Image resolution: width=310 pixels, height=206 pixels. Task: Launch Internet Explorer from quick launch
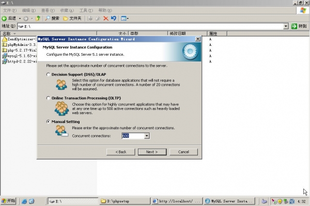click(24, 201)
